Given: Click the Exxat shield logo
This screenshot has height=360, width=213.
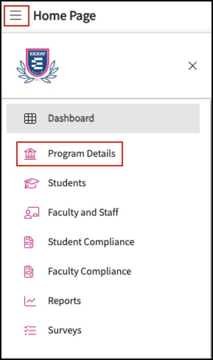Looking at the screenshot, I should 38,66.
